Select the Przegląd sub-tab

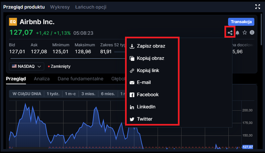coord(16,79)
